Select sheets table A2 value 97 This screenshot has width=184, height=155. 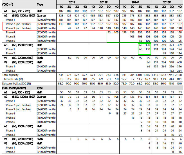[109, 97]
